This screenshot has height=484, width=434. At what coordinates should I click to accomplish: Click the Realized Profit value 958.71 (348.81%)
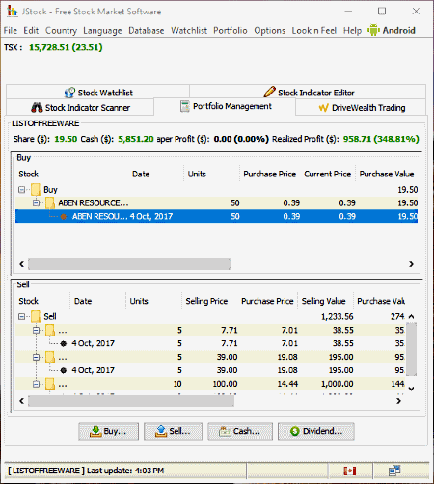click(x=381, y=139)
